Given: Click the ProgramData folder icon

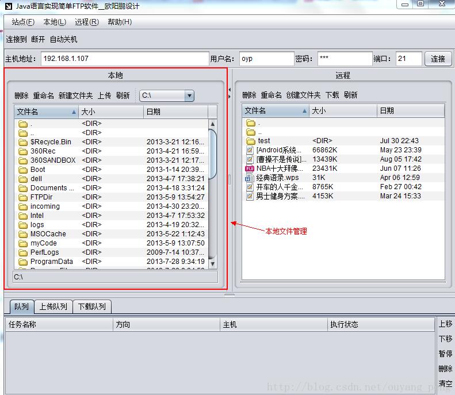Looking at the screenshot, I should coord(23,262).
